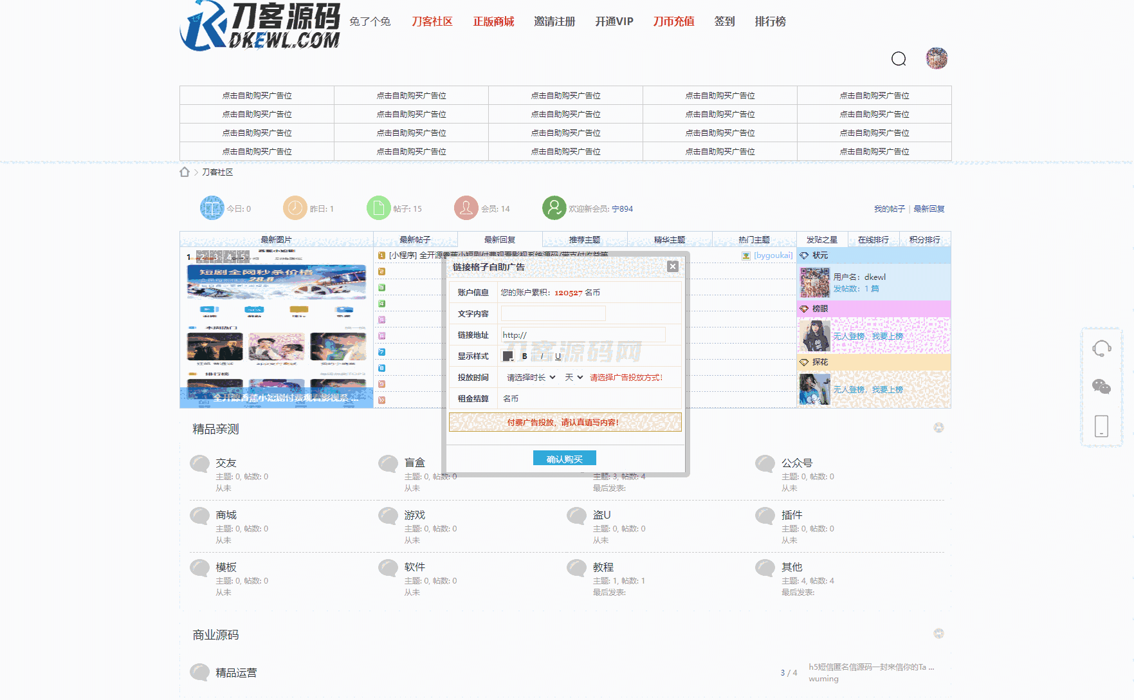
Task: Collapse the 商业源码 section
Action: pos(938,634)
